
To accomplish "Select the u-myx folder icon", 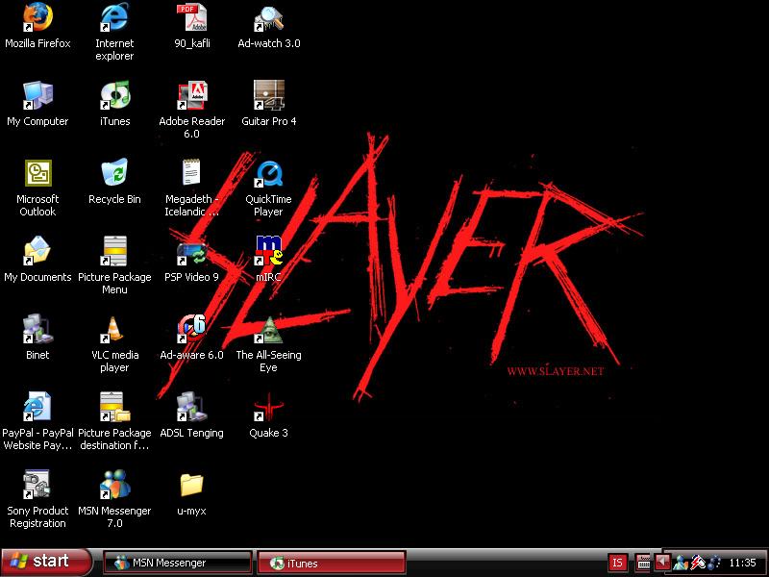I will click(x=191, y=485).
